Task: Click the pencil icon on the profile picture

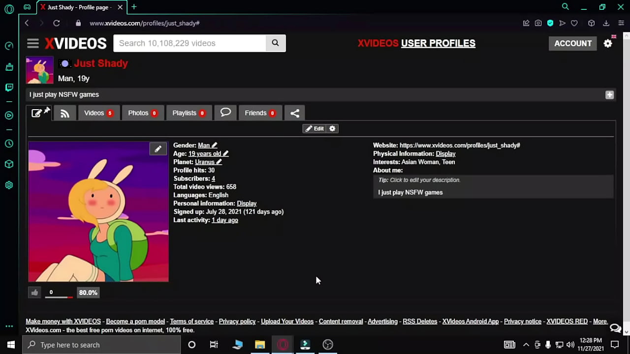Action: tap(158, 149)
